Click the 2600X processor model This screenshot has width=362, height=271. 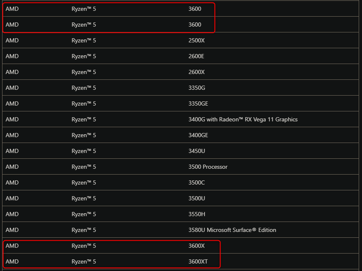coord(196,72)
